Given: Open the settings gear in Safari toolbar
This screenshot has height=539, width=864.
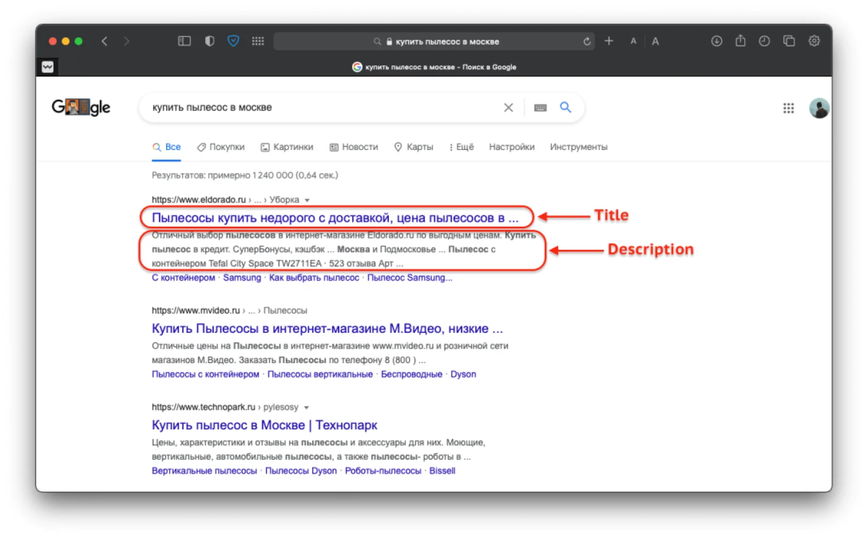Looking at the screenshot, I should coord(814,41).
